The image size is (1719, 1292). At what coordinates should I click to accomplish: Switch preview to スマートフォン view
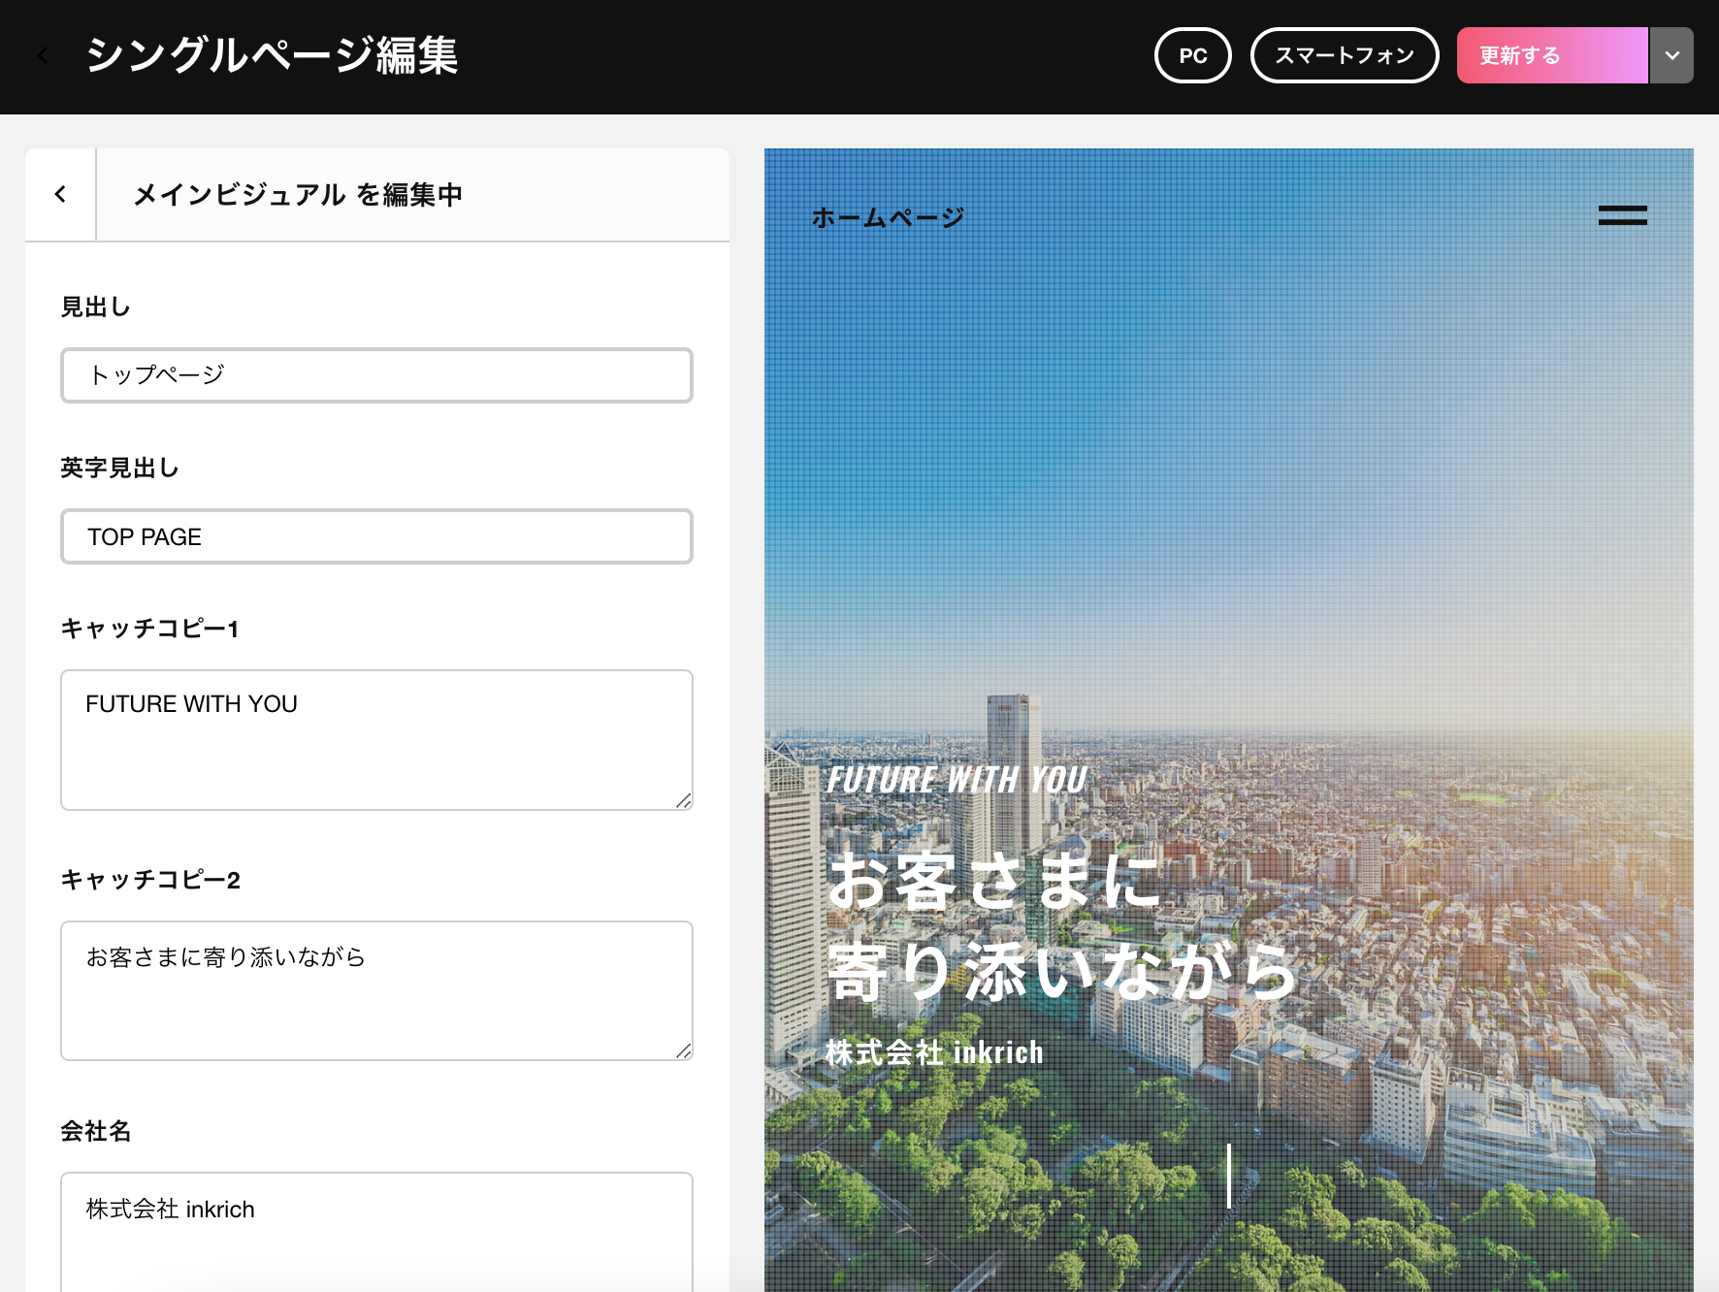click(x=1345, y=55)
